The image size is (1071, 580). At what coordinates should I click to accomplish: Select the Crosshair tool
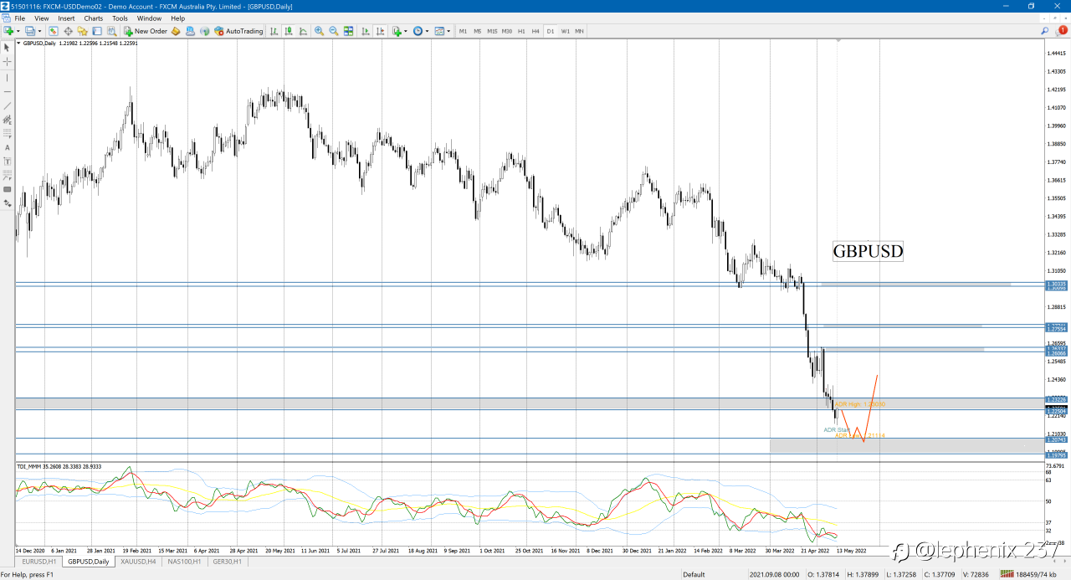8,62
